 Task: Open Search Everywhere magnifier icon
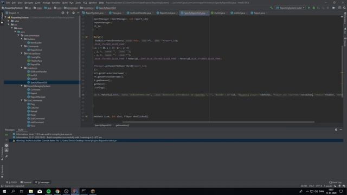click(x=344, y=8)
